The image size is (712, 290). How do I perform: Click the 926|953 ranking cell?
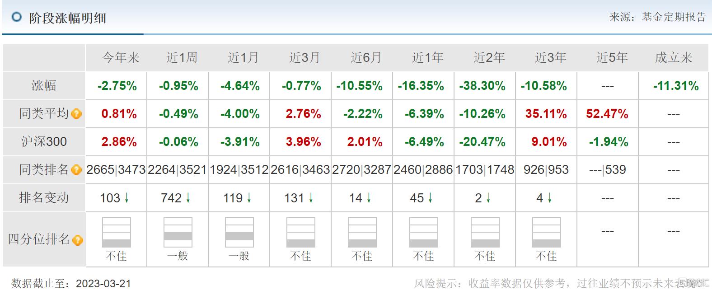546,170
